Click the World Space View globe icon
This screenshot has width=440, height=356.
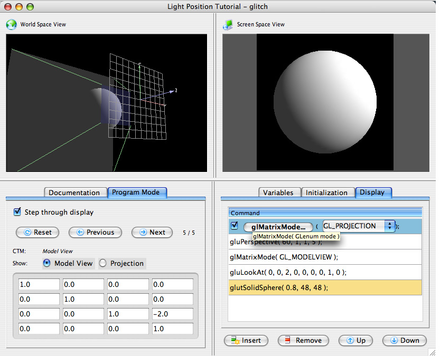[x=11, y=24]
